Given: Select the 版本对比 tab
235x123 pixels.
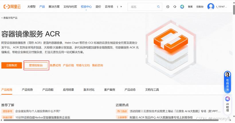Looking at the screenshot, I should (89, 90).
